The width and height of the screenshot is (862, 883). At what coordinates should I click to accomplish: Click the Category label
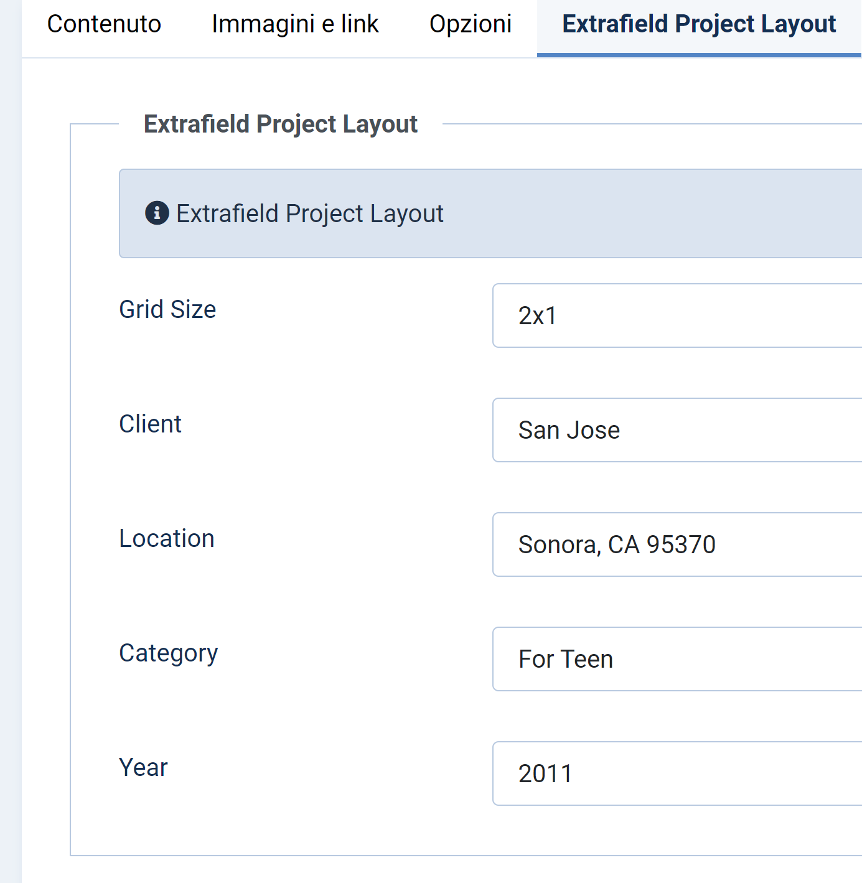coord(169,653)
